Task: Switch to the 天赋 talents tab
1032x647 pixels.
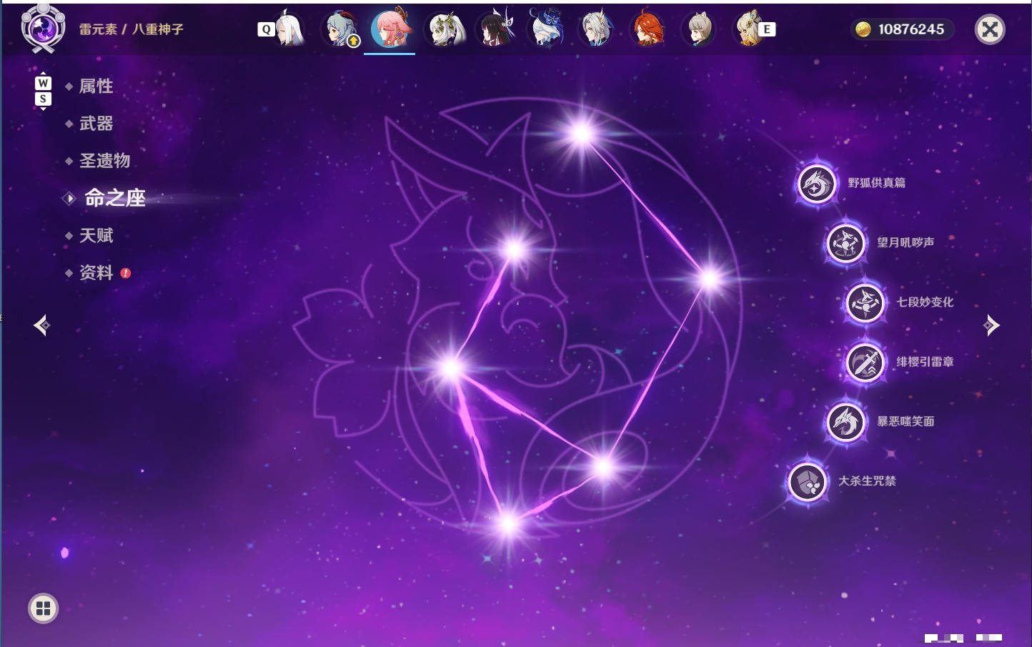Action: (96, 236)
